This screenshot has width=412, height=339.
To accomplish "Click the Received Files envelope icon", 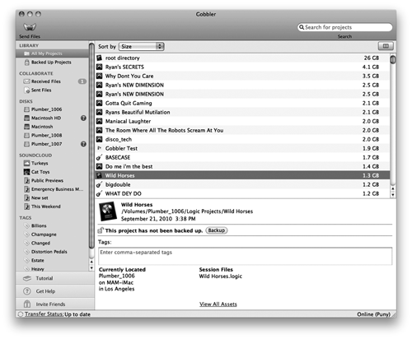I will point(26,81).
